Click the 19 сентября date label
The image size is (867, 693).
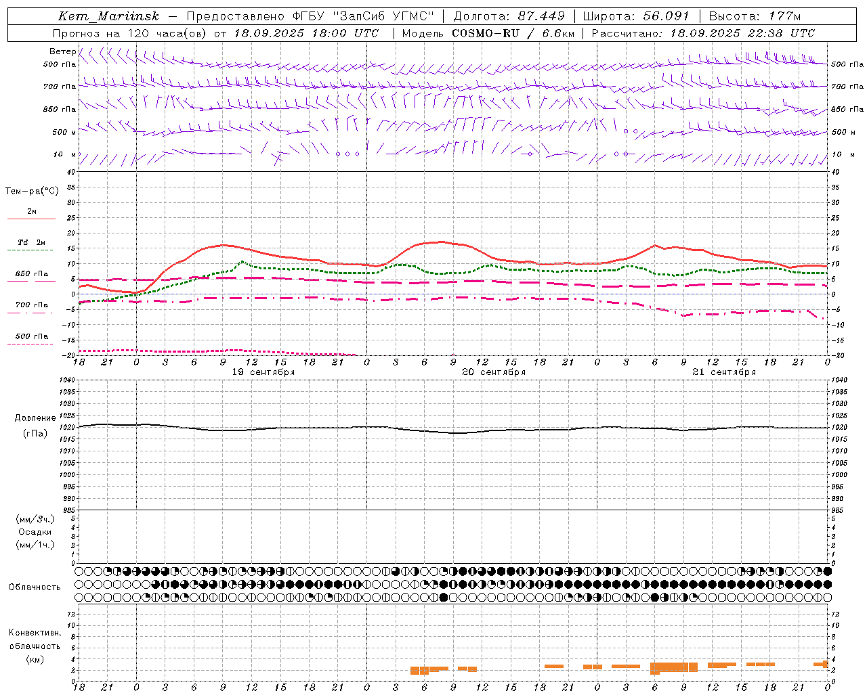coord(263,372)
